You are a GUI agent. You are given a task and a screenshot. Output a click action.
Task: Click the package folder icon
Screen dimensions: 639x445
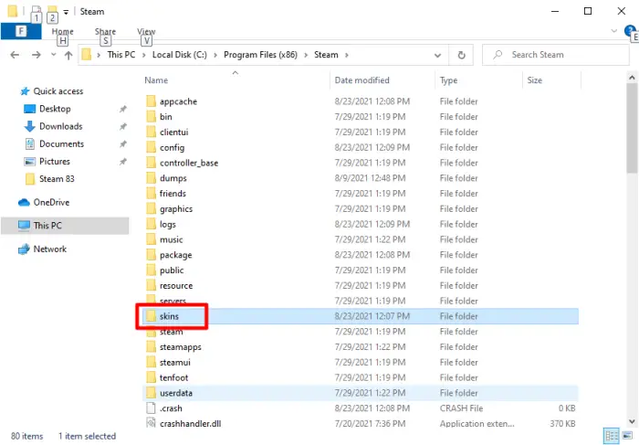tap(152, 255)
